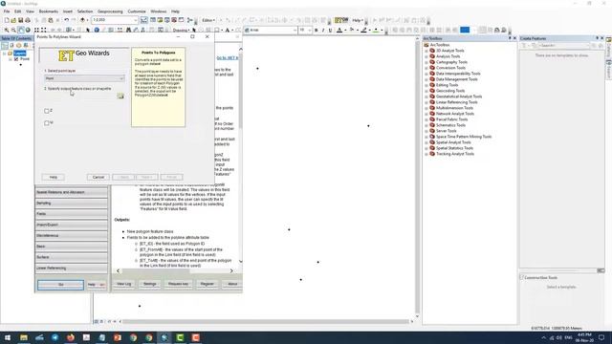
Task: Toggle bold text formatting
Action: (x=316, y=30)
